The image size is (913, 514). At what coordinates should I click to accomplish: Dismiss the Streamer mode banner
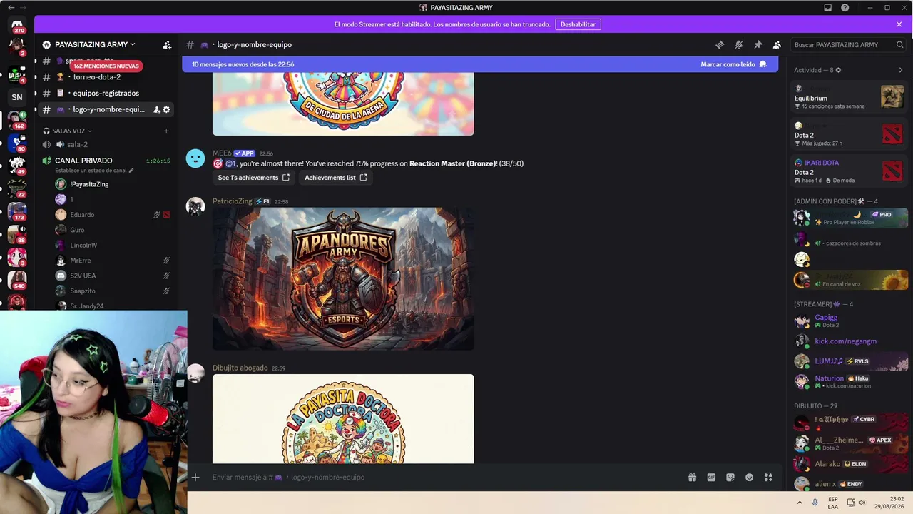click(899, 24)
